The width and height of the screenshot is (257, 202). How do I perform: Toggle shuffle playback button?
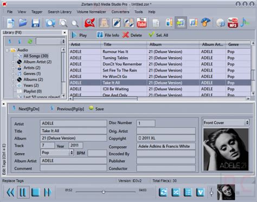pos(175,192)
